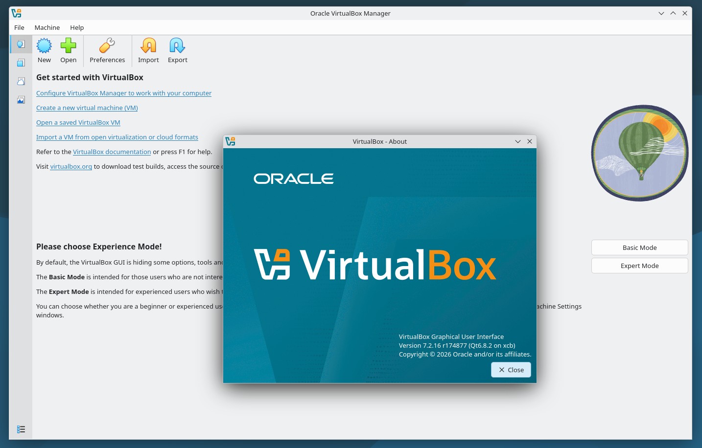The height and width of the screenshot is (448, 702).
Task: Click the ORACLE wordmark in About dialog
Action: [294, 179]
